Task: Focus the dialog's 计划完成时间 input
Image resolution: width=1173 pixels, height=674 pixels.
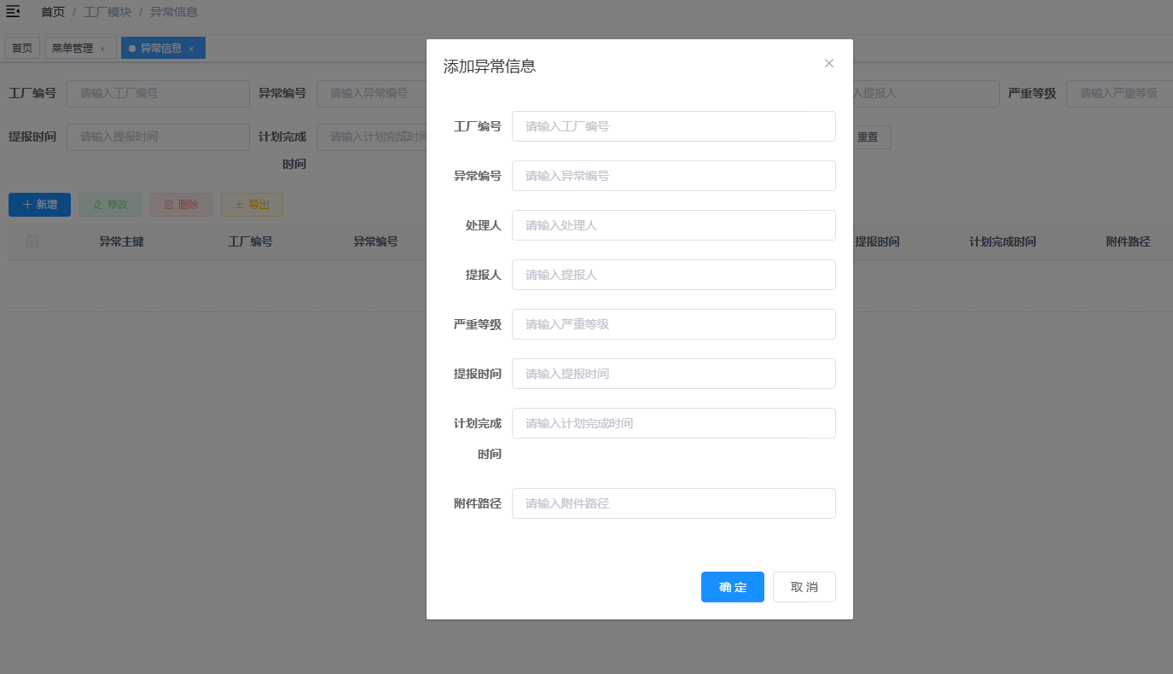Action: pos(674,423)
